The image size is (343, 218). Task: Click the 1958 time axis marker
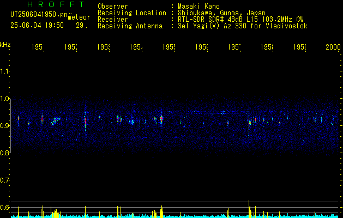pos(267,47)
